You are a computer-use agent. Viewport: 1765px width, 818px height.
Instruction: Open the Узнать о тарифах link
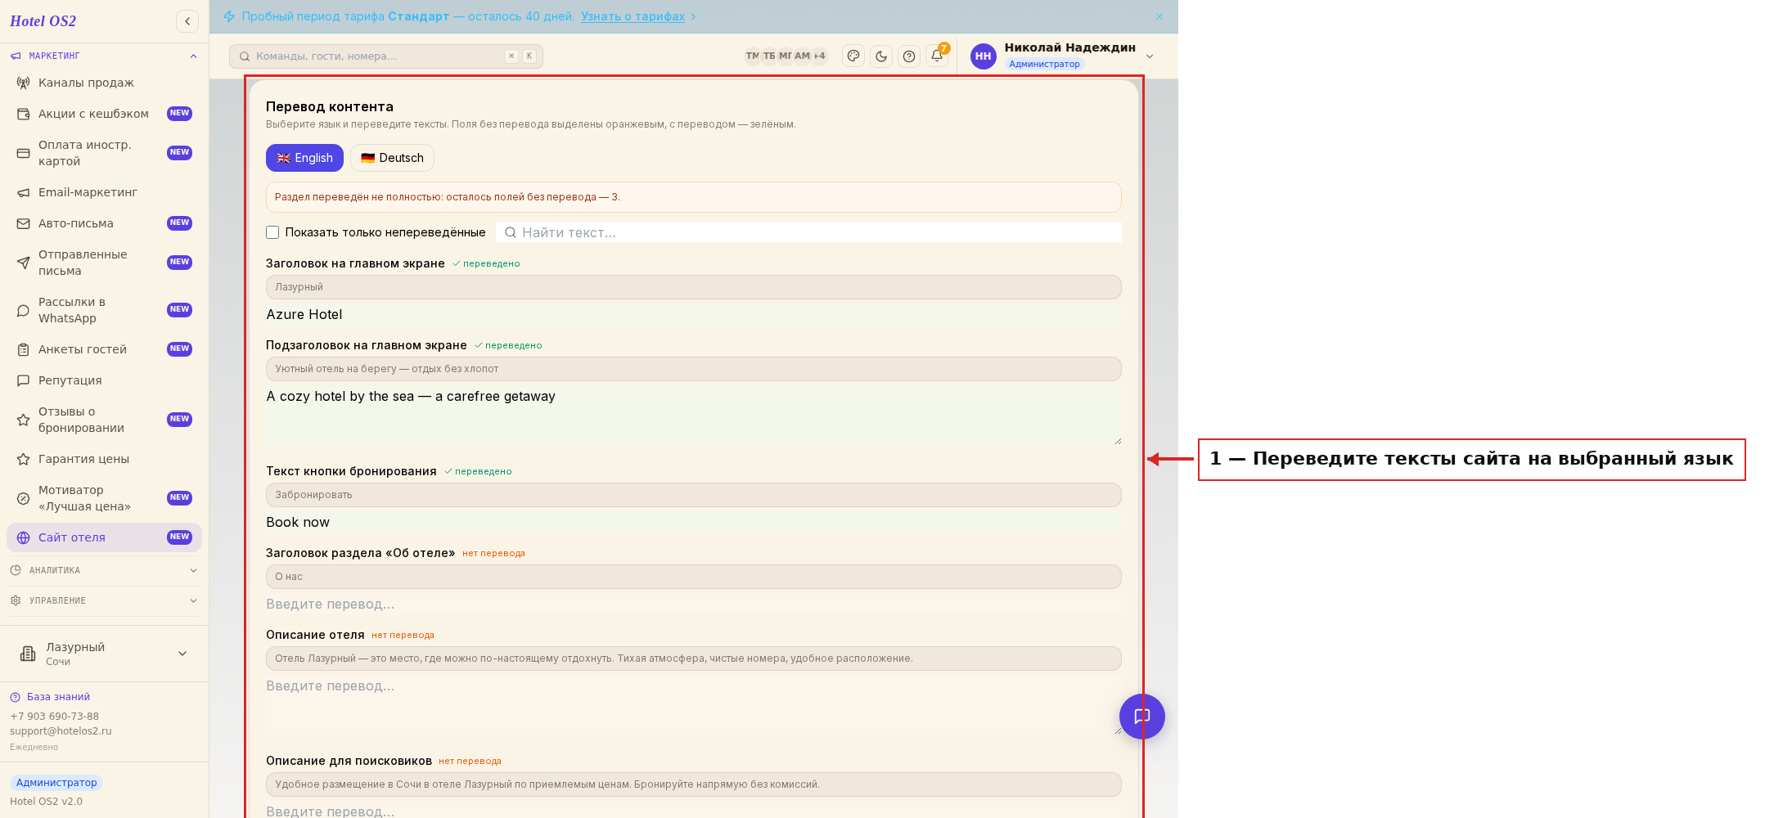coord(633,16)
